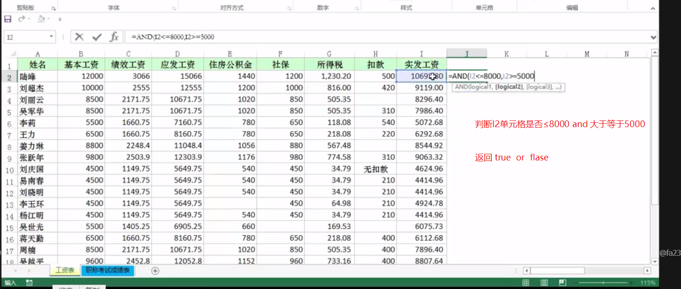
Task: Select cell with value 12303.9
Action: [x=177, y=157]
